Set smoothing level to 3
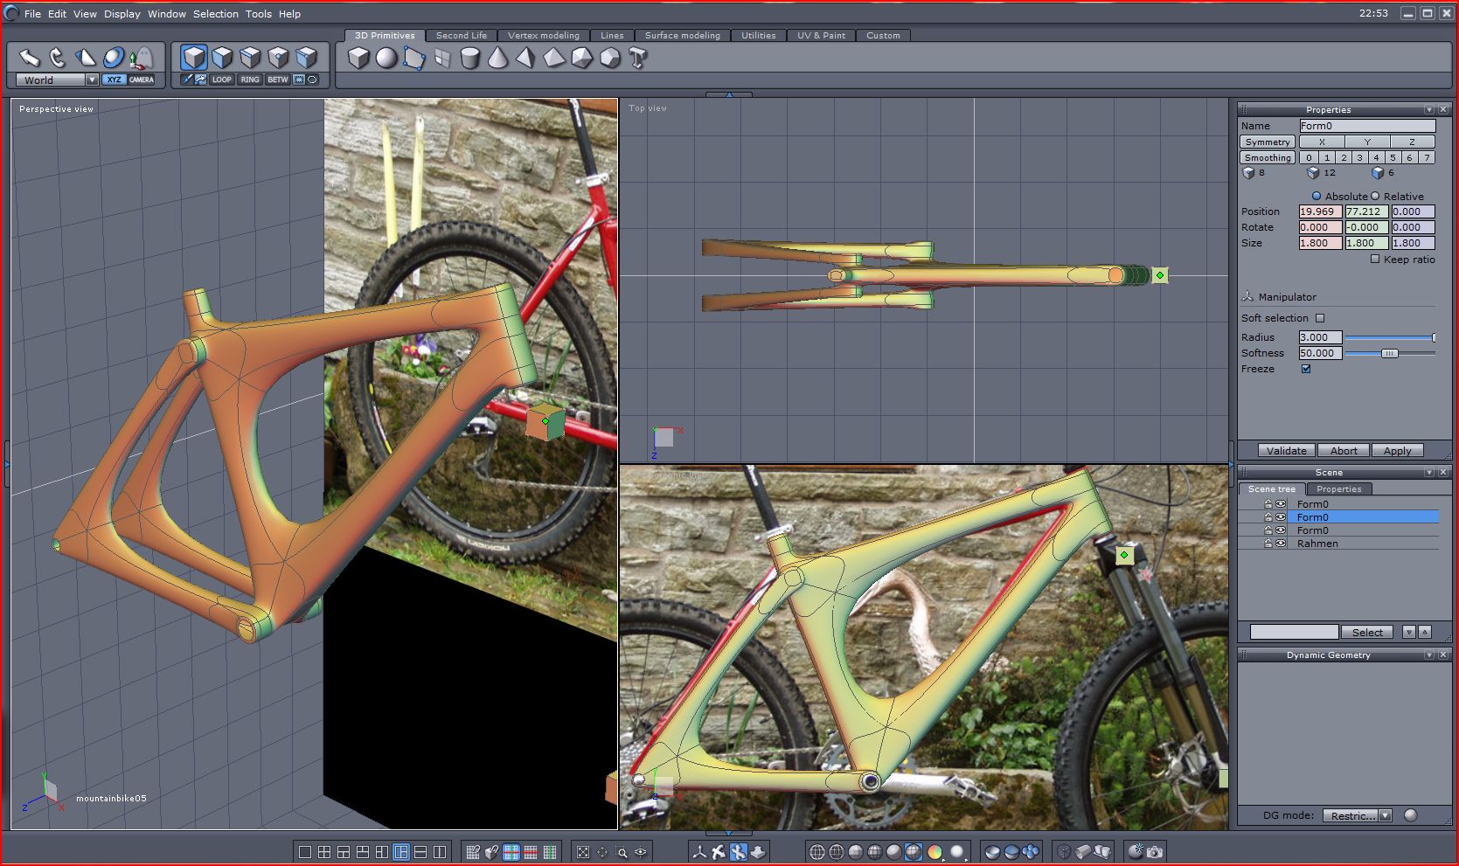The width and height of the screenshot is (1459, 866). point(1359,157)
